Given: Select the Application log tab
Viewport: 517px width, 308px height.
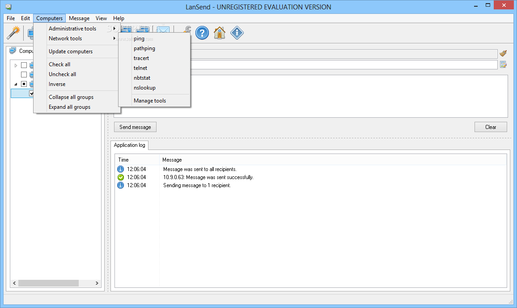Looking at the screenshot, I should click(x=130, y=145).
